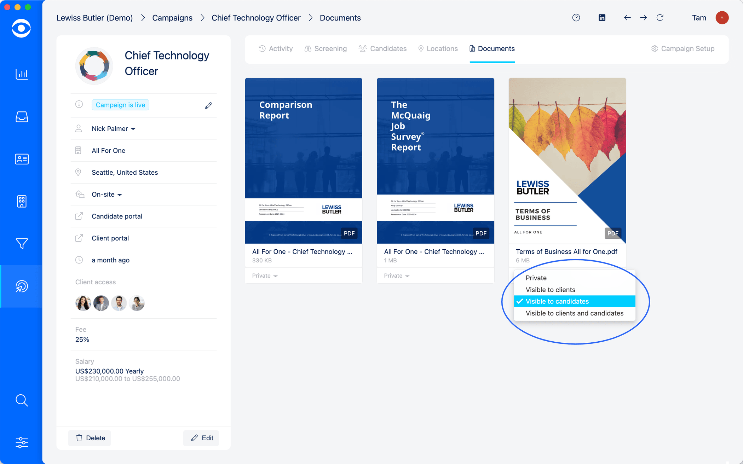Open Private dropdown under Comparison Report

point(265,276)
